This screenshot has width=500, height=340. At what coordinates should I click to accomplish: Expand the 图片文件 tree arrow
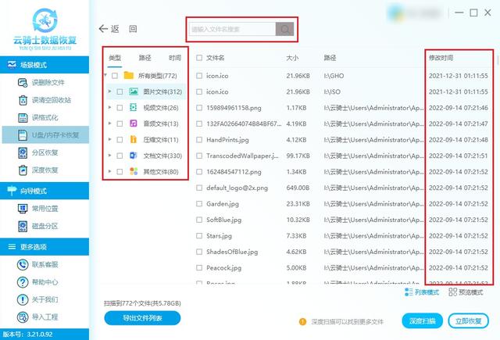tap(109, 91)
